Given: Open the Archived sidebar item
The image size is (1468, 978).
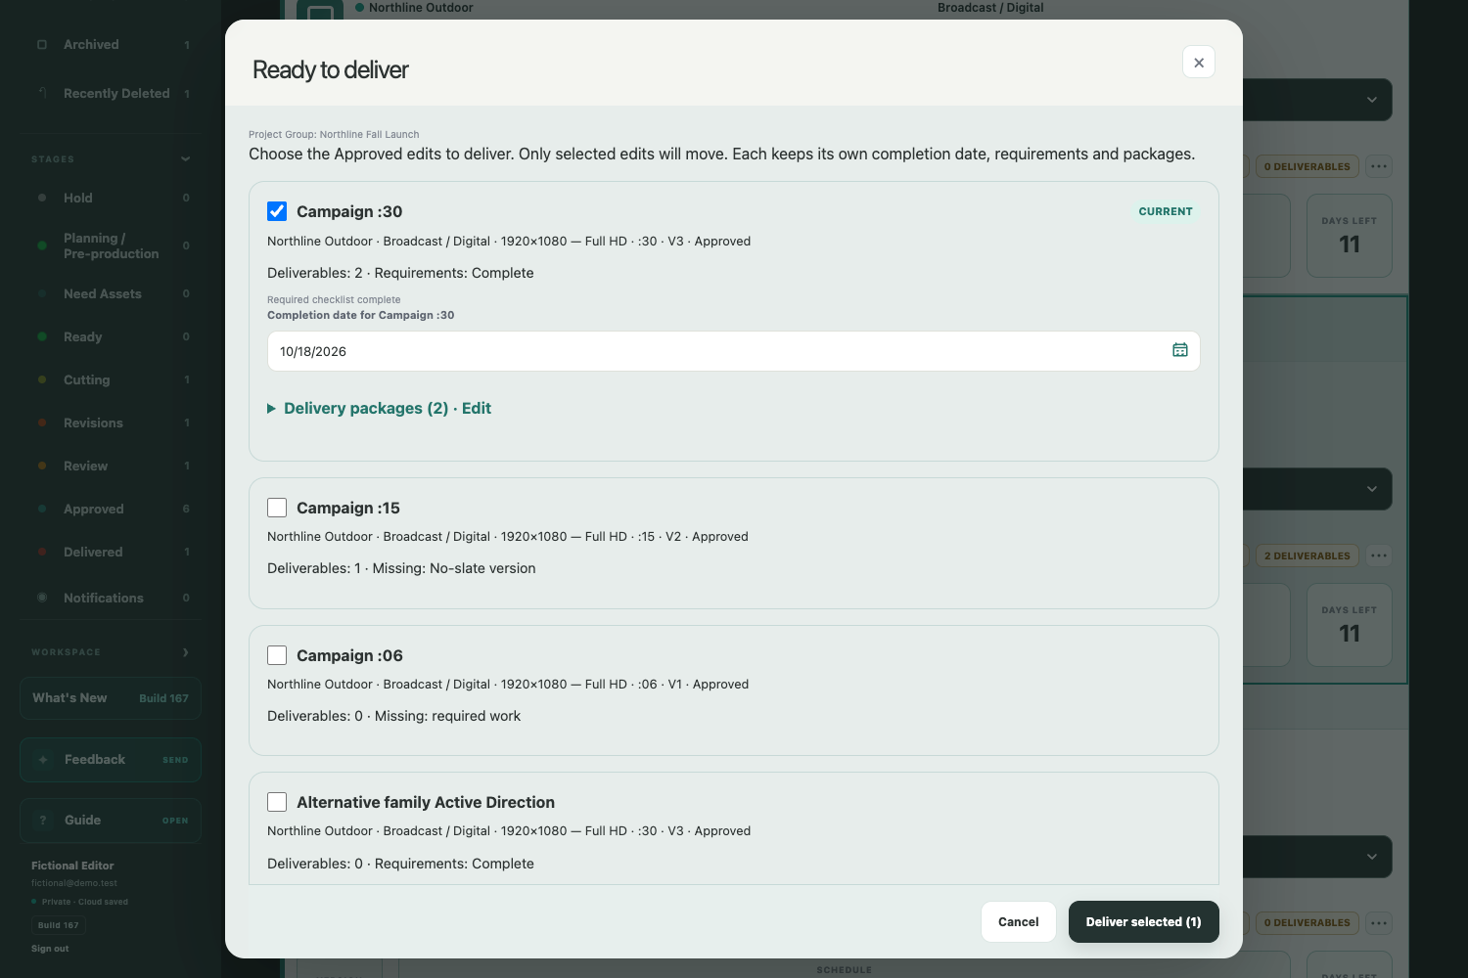Looking at the screenshot, I should (x=111, y=45).
